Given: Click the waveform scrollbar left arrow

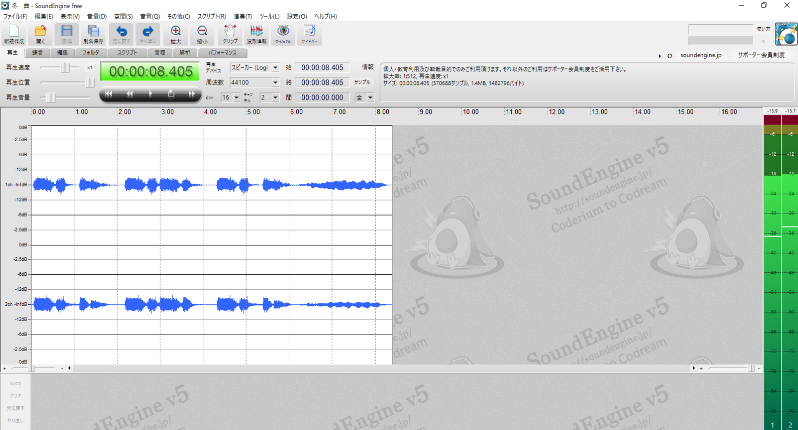Looking at the screenshot, I should pyautogui.click(x=69, y=368).
